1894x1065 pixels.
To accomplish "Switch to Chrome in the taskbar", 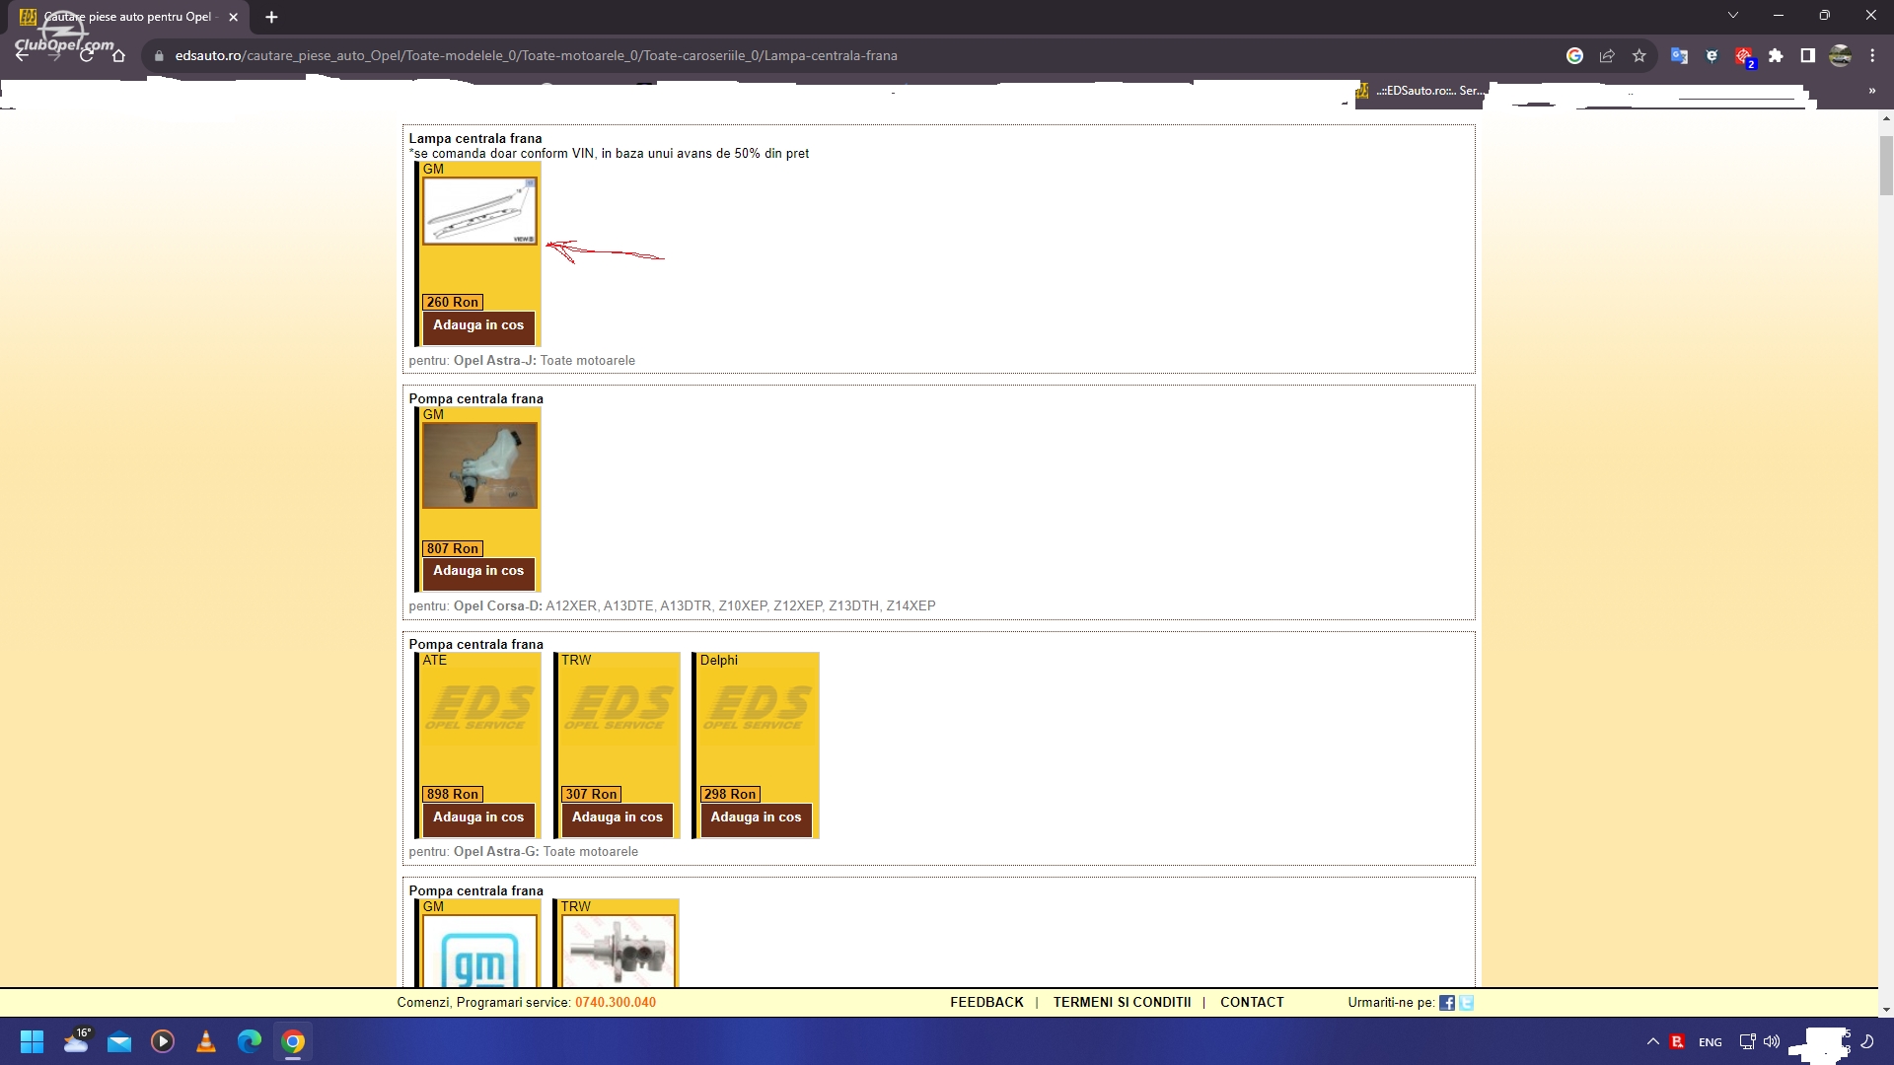I will coord(293,1041).
